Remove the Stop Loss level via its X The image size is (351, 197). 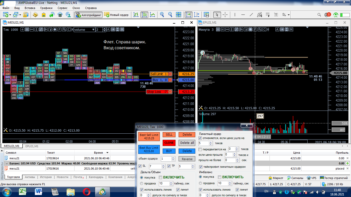tap(170, 92)
